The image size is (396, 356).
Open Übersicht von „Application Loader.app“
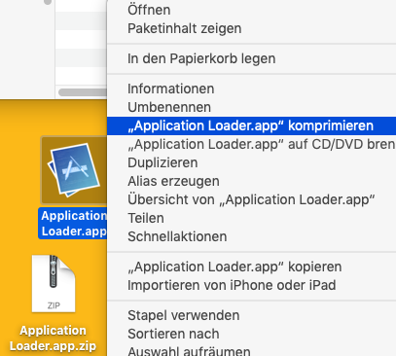(251, 199)
